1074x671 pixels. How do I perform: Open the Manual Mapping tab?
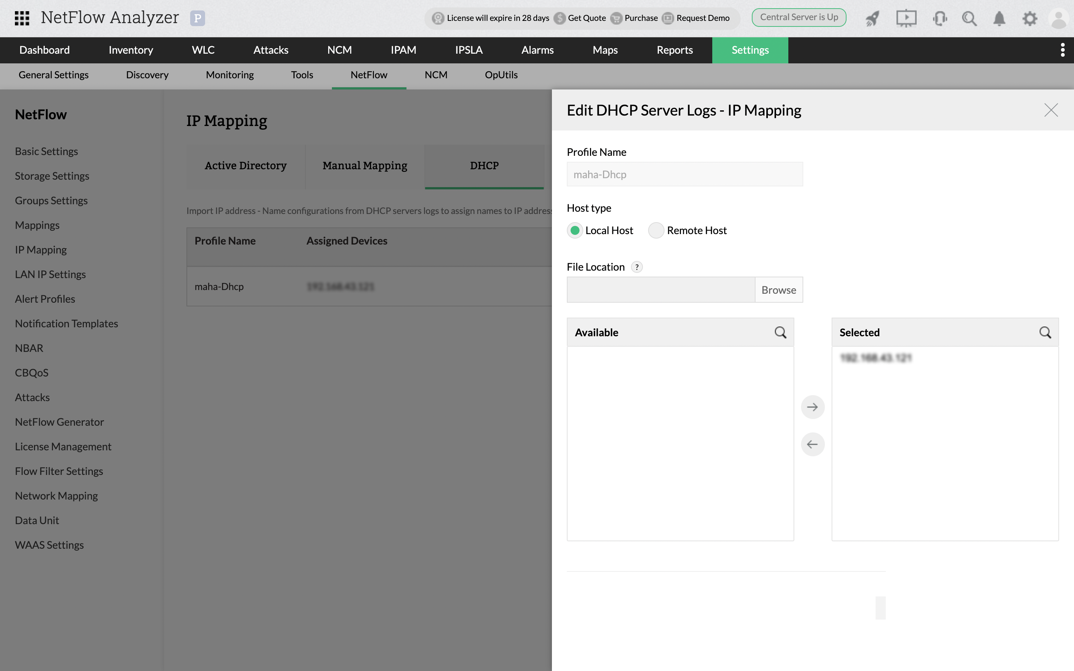pyautogui.click(x=364, y=166)
